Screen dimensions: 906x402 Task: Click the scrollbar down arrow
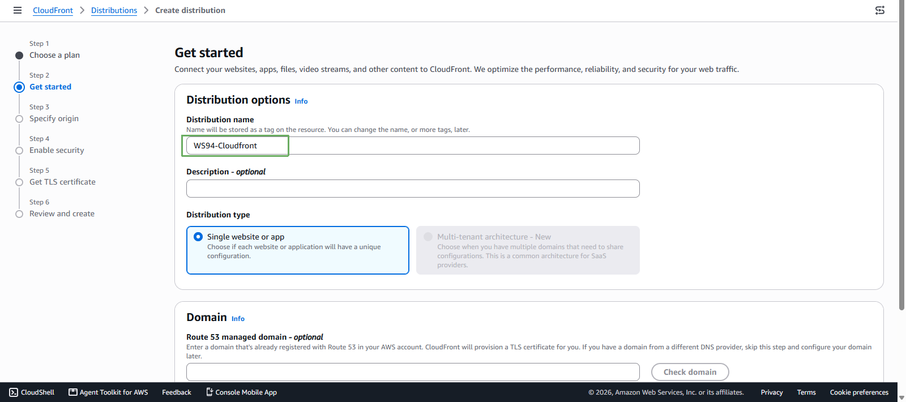coord(901,398)
